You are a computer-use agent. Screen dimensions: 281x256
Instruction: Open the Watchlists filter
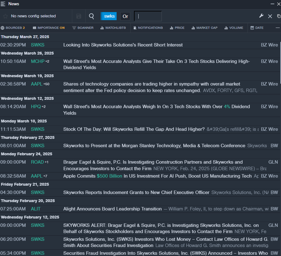coord(113,28)
